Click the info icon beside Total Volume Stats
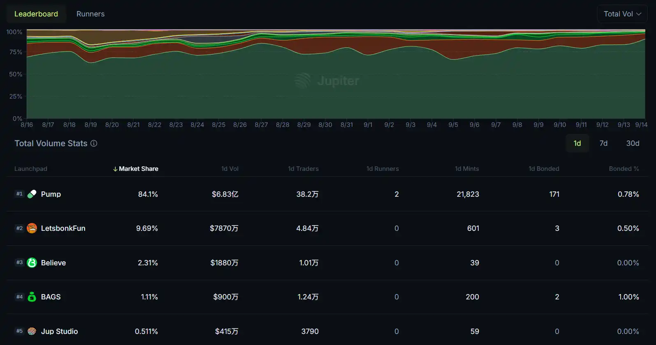The image size is (656, 345). 94,143
